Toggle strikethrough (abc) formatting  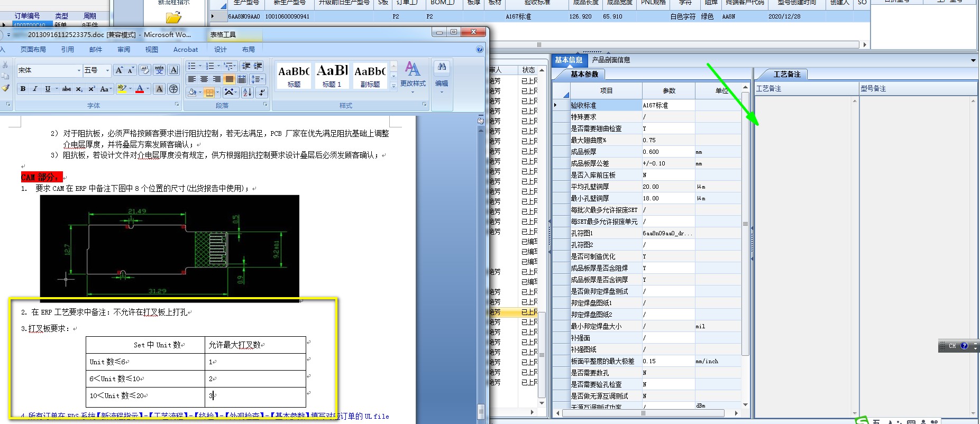(67, 89)
